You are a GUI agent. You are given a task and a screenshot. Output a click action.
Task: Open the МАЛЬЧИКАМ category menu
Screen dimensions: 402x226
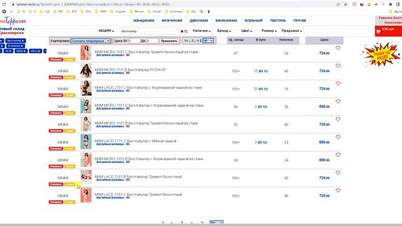tap(226, 21)
